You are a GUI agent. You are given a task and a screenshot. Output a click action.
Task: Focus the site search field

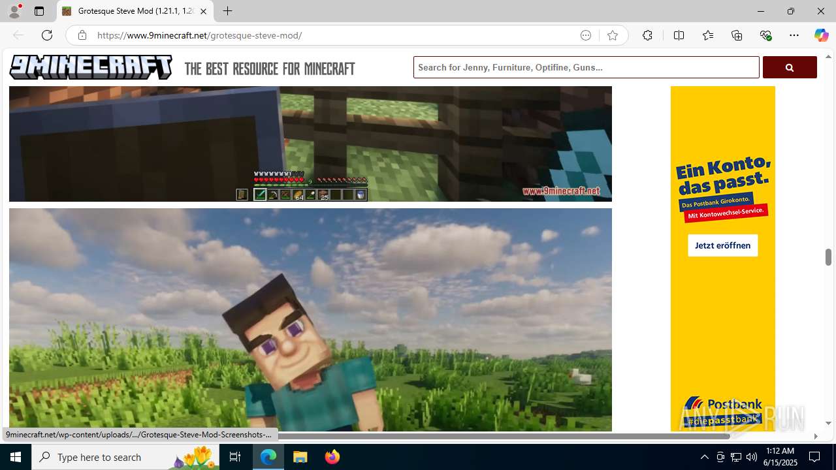point(586,67)
